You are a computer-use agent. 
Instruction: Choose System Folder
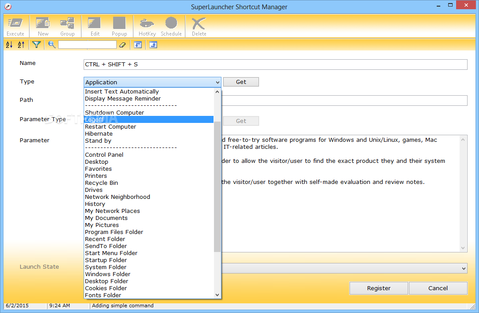pyautogui.click(x=149, y=267)
